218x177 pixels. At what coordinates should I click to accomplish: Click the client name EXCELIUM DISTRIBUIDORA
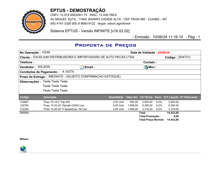[x=83, y=57]
